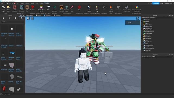Select the PLUGINS ribbon tab
174x98 pixels.
pos(46,4)
